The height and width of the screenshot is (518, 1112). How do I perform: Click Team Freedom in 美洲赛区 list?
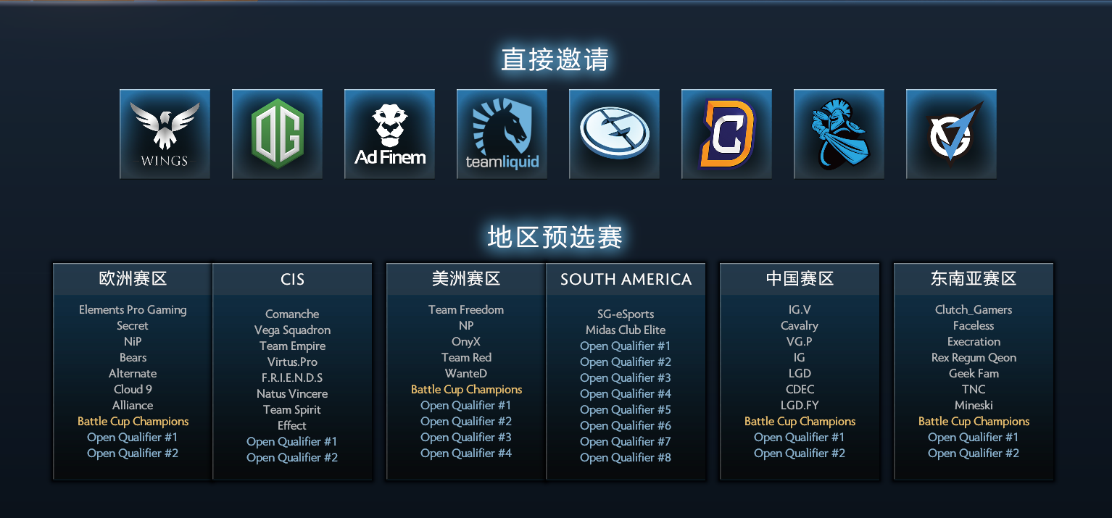pos(466,309)
